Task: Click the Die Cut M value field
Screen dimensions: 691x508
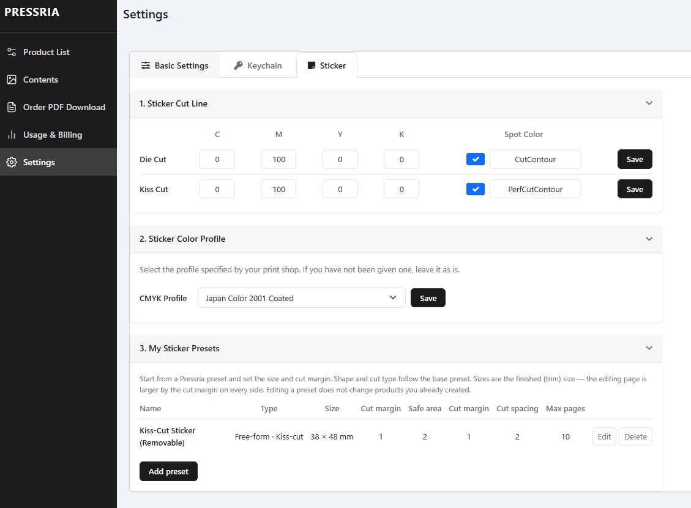Action: pyautogui.click(x=278, y=159)
